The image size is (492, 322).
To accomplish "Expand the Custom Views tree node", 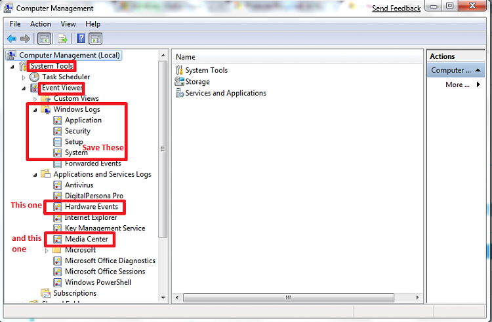I will coord(35,99).
